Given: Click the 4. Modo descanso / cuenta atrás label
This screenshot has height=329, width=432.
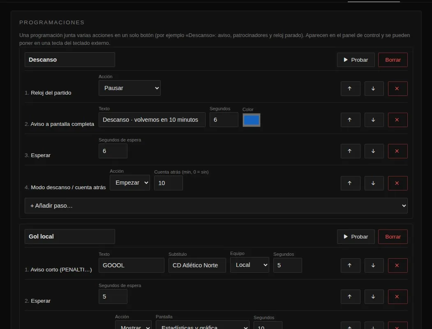Looking at the screenshot, I should click(x=65, y=188).
